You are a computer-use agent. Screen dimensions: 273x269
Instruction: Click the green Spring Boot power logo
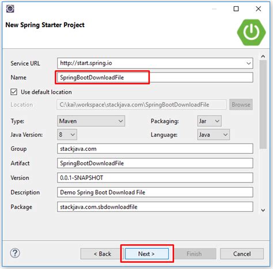click(251, 32)
